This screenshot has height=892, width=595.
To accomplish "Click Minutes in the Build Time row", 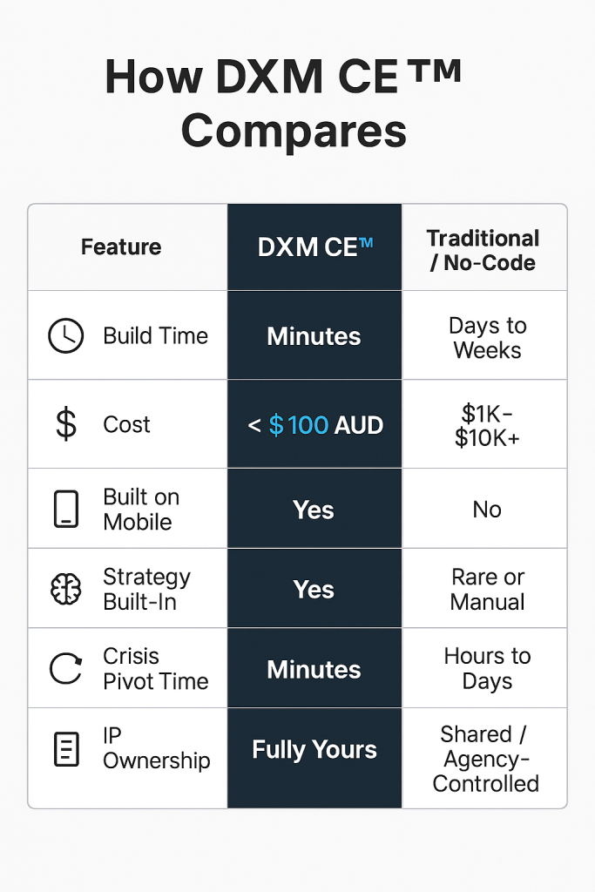I will (314, 336).
